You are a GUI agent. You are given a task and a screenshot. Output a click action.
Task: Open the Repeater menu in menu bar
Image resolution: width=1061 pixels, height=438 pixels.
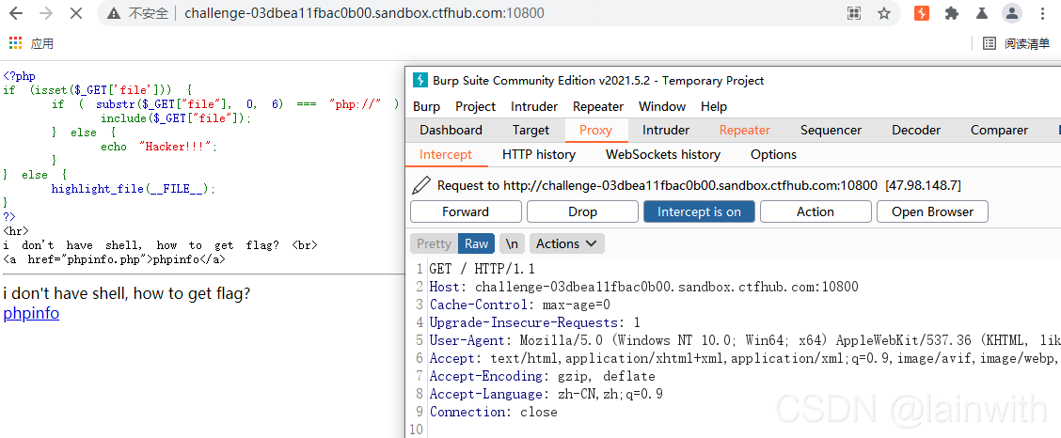598,106
